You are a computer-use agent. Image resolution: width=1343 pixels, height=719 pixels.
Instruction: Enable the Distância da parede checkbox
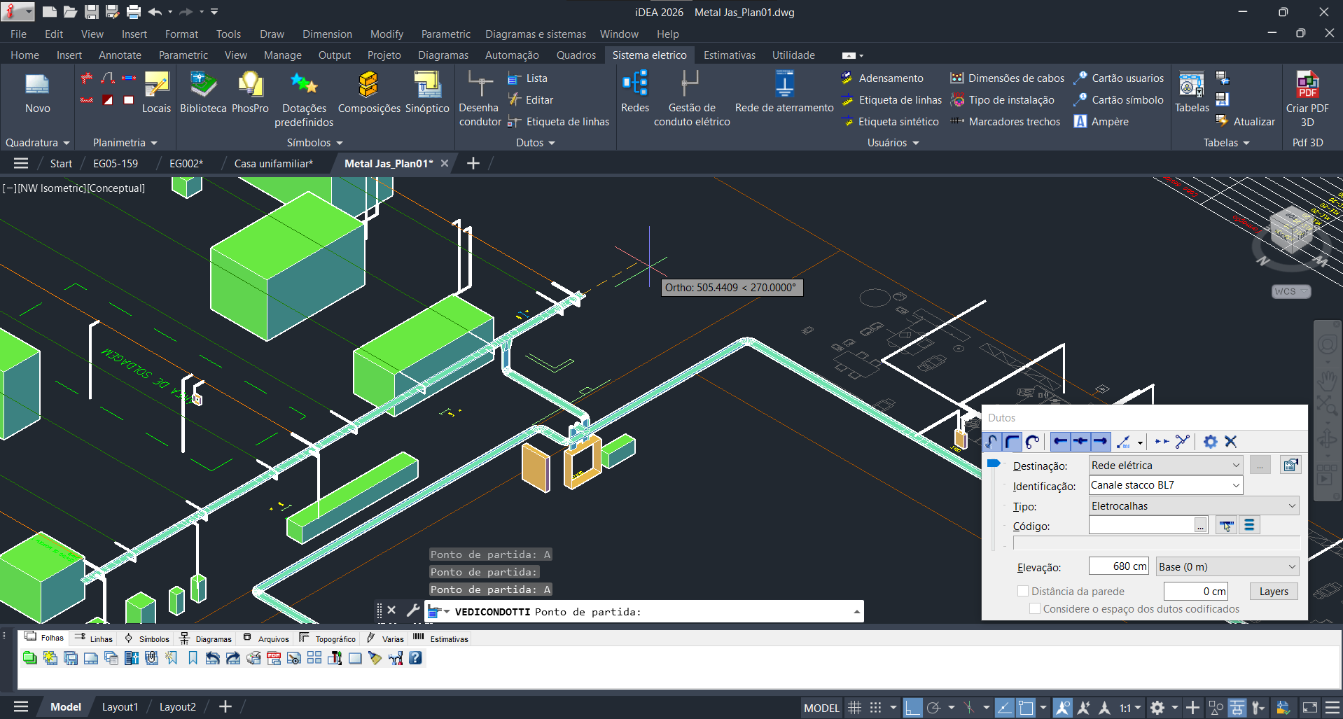click(x=1022, y=591)
